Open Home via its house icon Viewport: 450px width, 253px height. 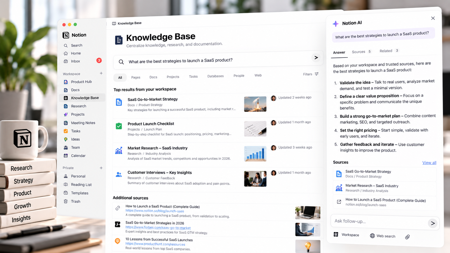pyautogui.click(x=66, y=54)
